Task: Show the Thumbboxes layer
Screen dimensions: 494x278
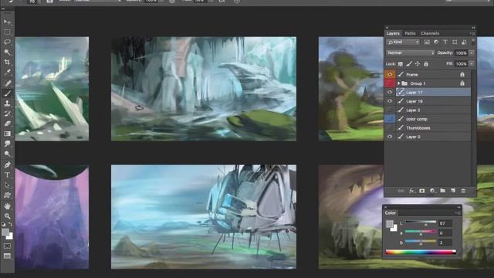Action: [x=390, y=127]
